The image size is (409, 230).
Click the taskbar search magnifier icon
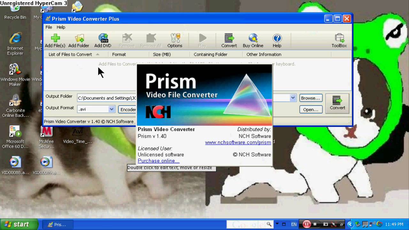coord(269,224)
